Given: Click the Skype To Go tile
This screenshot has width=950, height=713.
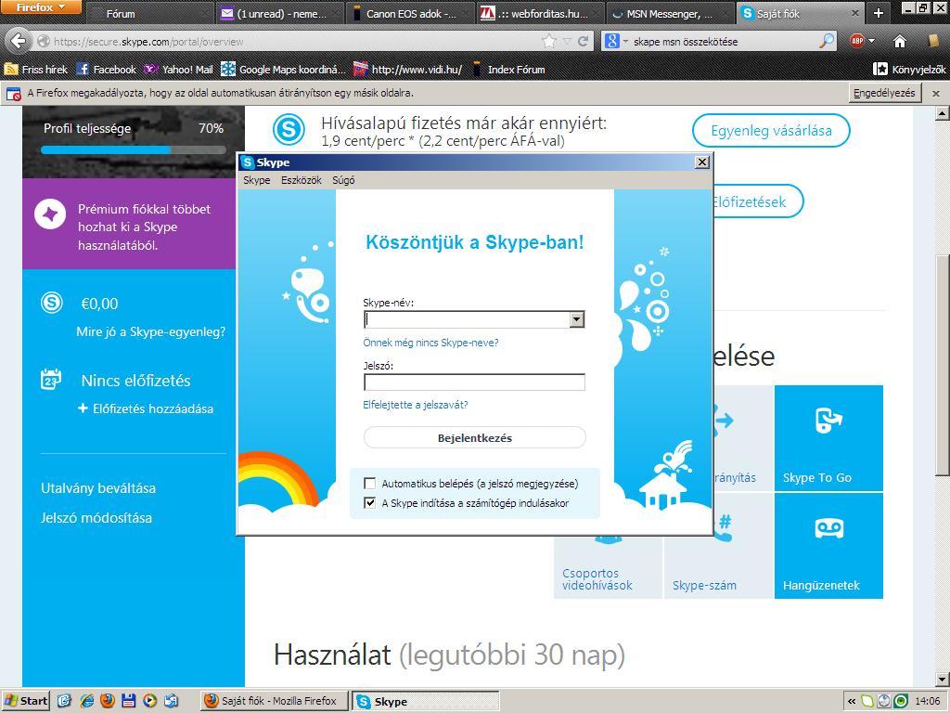Looking at the screenshot, I should tap(828, 438).
